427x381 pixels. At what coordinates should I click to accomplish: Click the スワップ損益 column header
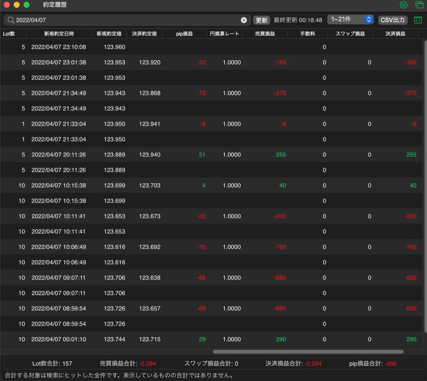point(350,34)
